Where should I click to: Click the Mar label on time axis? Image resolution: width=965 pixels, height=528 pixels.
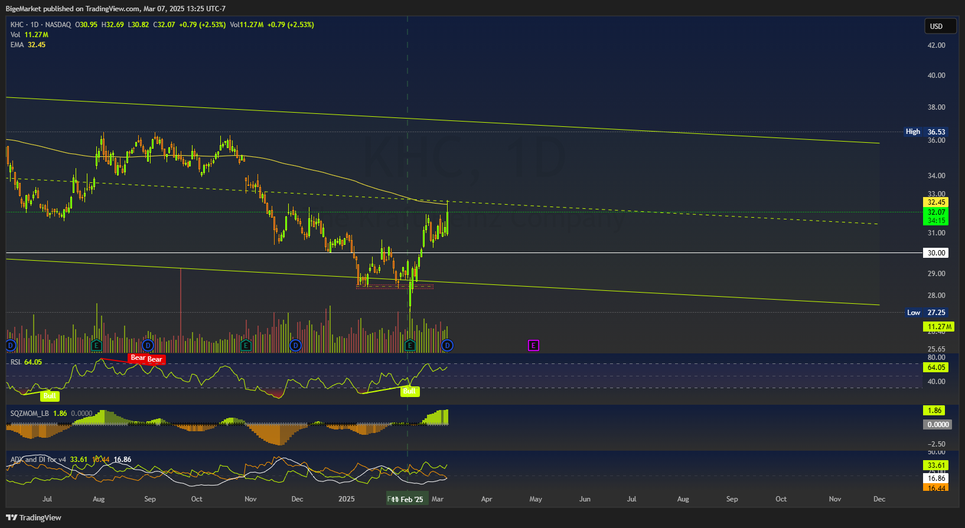(438, 499)
